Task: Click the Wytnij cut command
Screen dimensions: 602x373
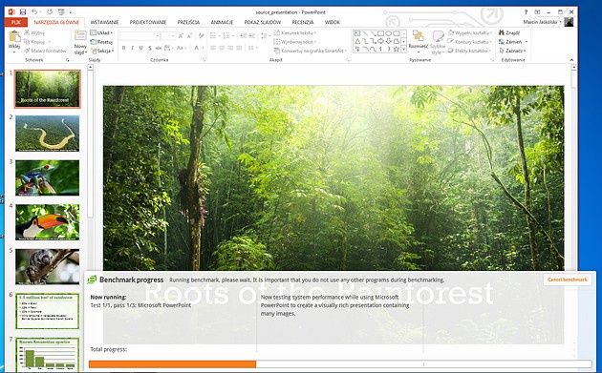Action: coord(34,33)
